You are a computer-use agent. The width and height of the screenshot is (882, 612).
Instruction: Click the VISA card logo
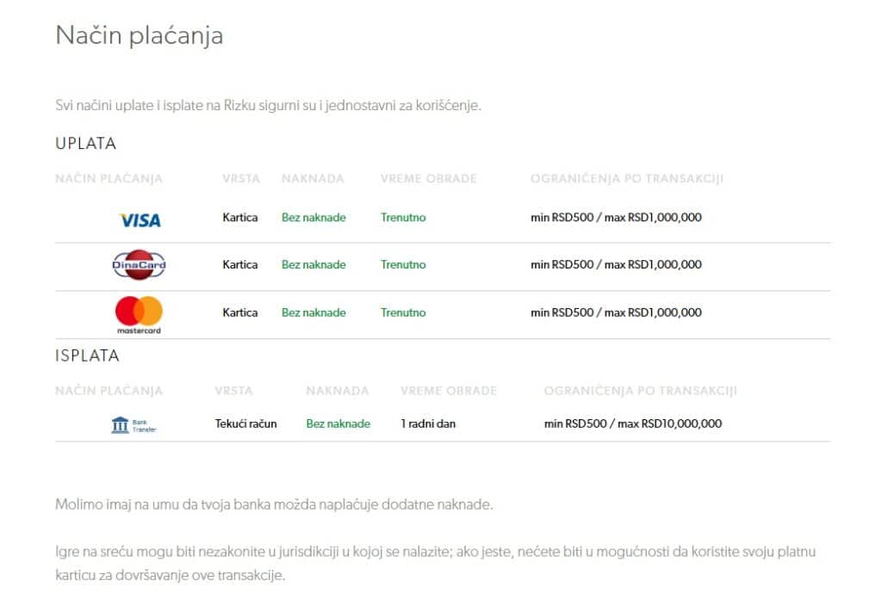tap(140, 220)
